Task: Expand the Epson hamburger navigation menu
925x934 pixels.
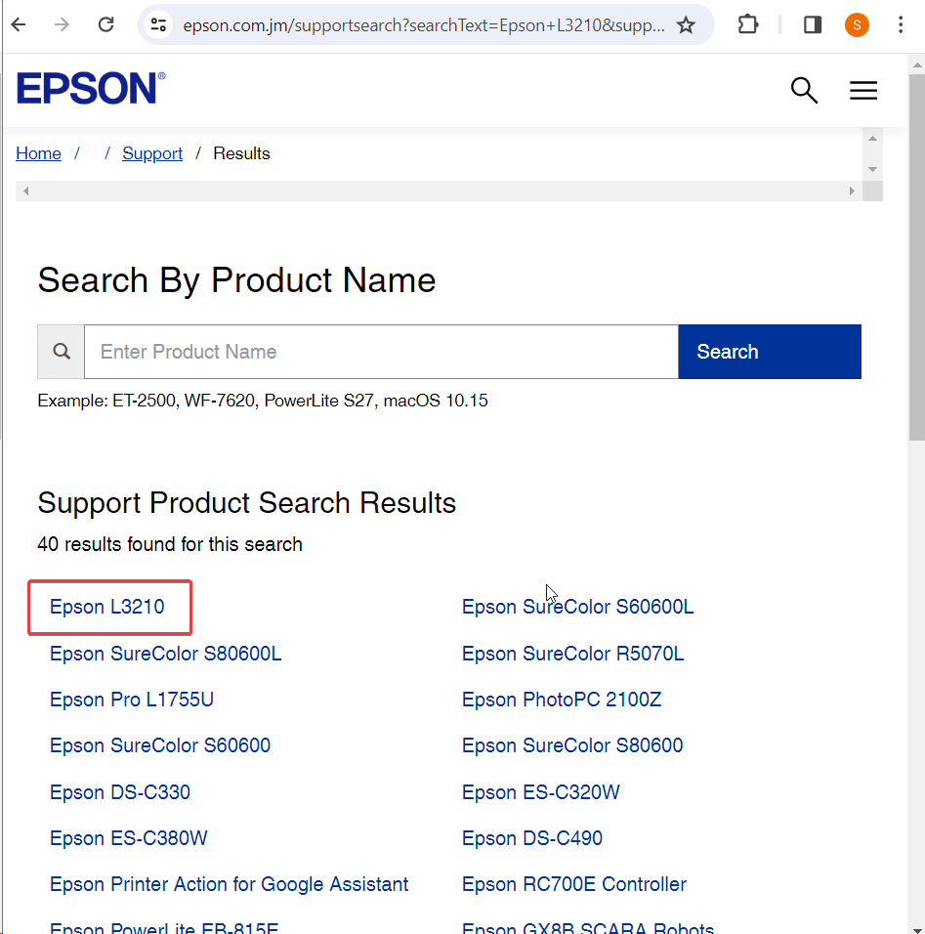Action: pyautogui.click(x=863, y=91)
